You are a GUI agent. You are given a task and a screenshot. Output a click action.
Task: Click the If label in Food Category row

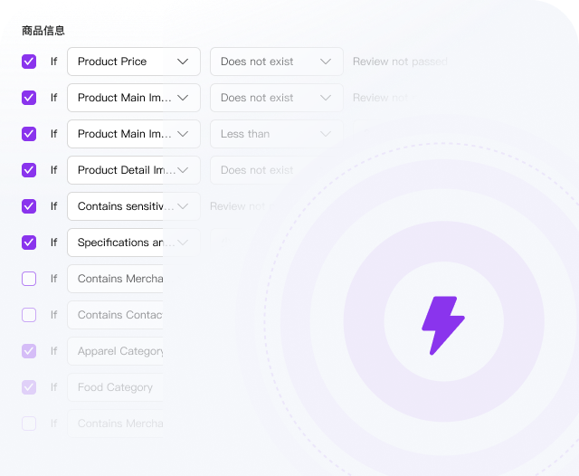54,387
